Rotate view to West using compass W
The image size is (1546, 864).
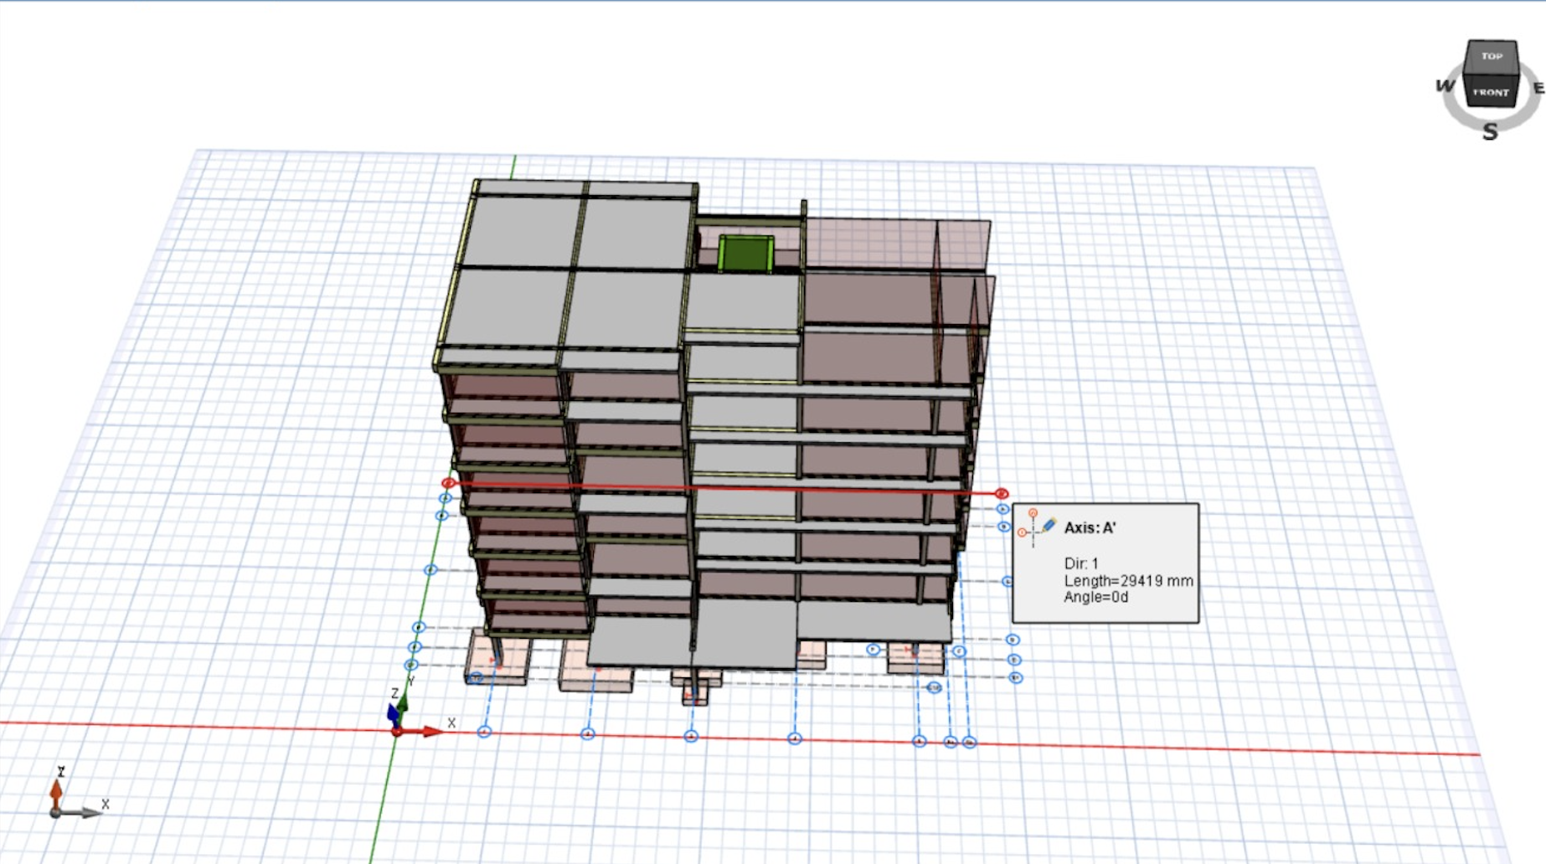tap(1445, 85)
